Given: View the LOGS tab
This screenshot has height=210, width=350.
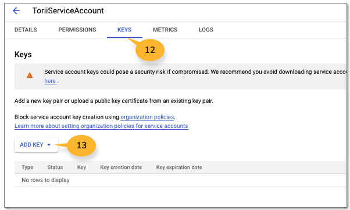Looking at the screenshot, I should click(206, 30).
